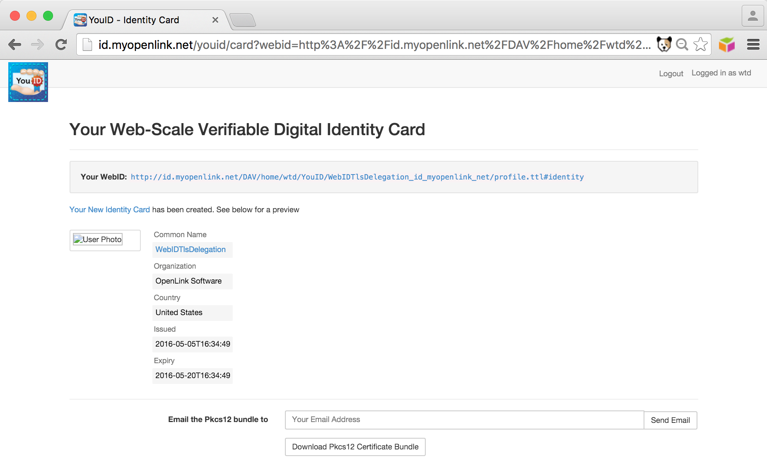767x466 pixels.
Task: Click the Logout link
Action: pyautogui.click(x=671, y=73)
